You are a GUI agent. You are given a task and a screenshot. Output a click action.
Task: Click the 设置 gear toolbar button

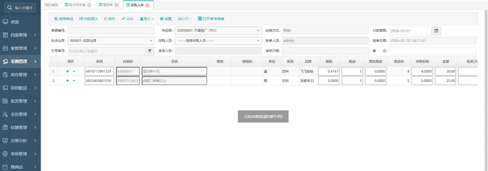pos(166,18)
